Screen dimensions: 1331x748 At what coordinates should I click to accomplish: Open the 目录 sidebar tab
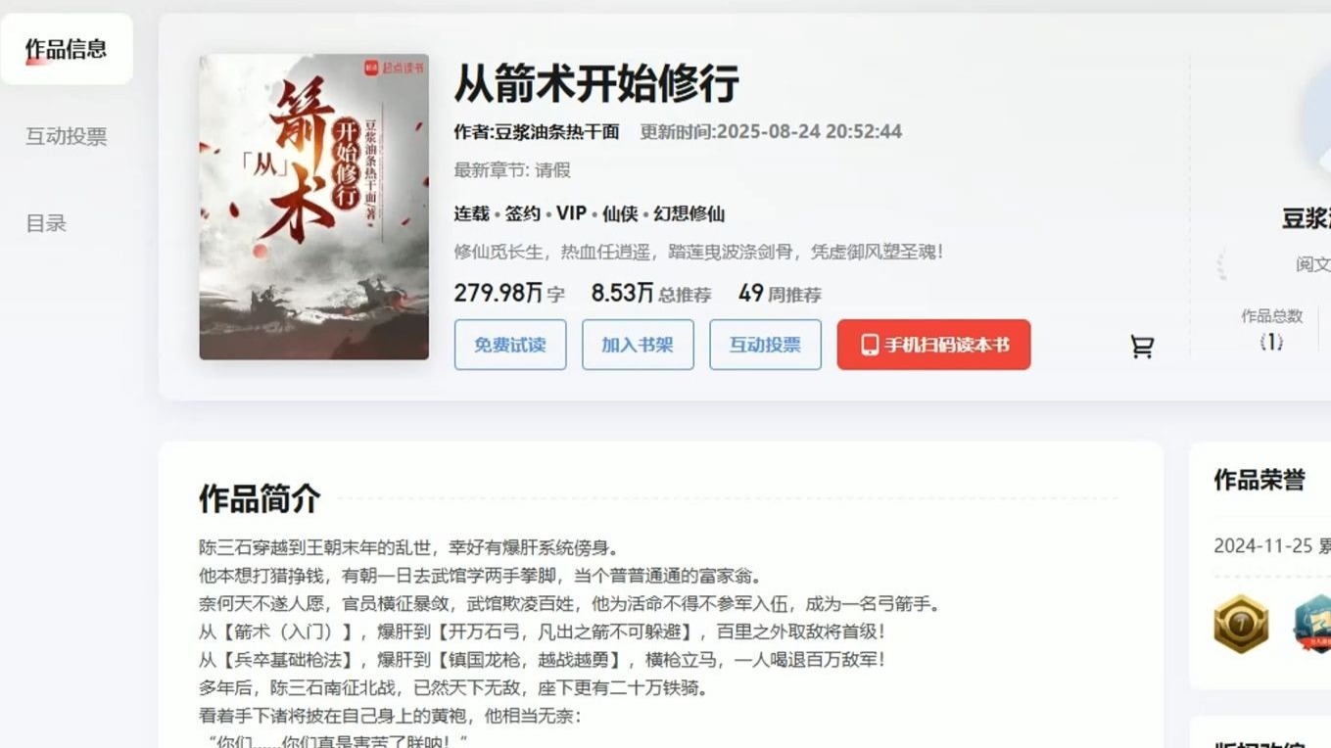coord(46,223)
